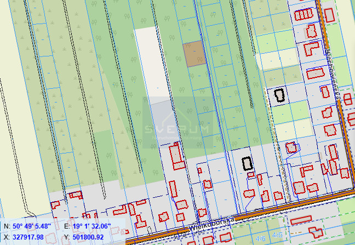Click the upper black-outlined building
This screenshot has height=245, width=355.
tap(280, 95)
